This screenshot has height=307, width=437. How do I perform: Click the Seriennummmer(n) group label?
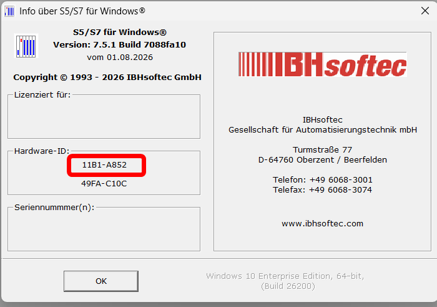pos(54,208)
